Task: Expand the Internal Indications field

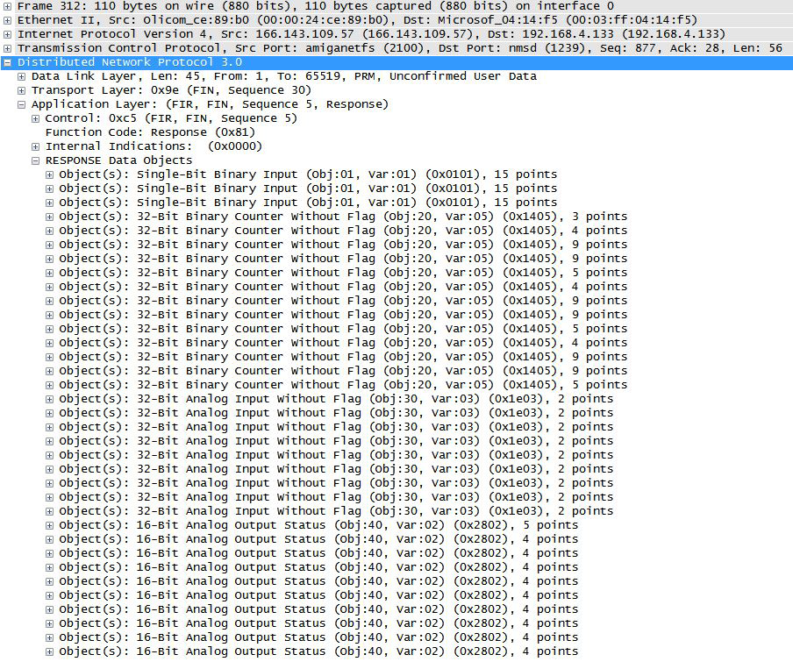Action: coord(34,146)
